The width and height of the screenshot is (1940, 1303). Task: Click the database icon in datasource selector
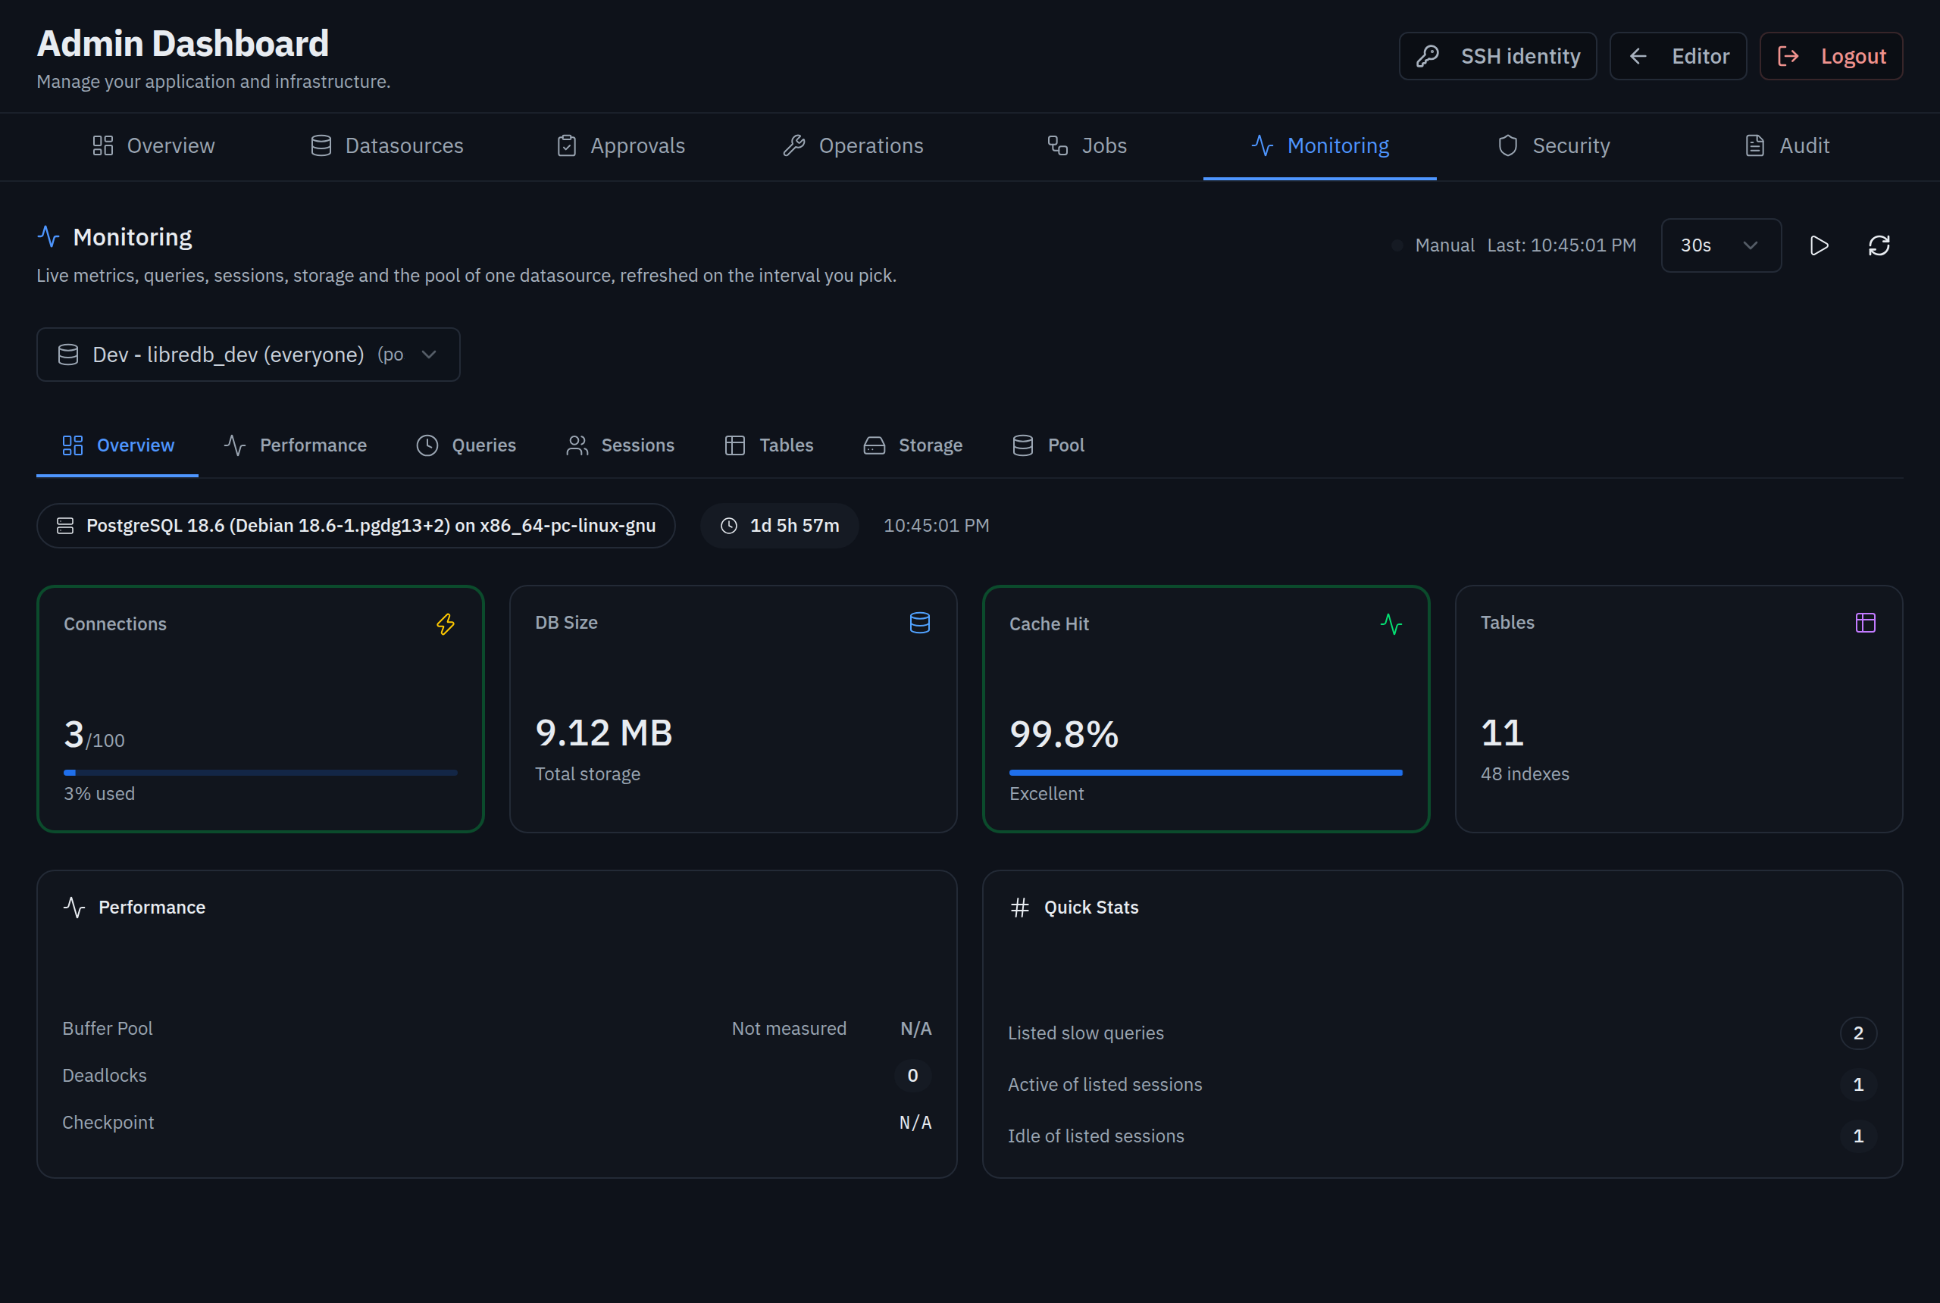(x=68, y=355)
